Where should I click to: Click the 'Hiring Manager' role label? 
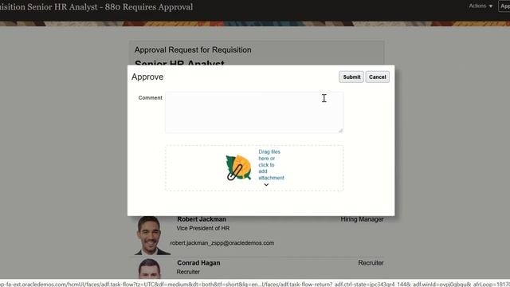click(362, 219)
